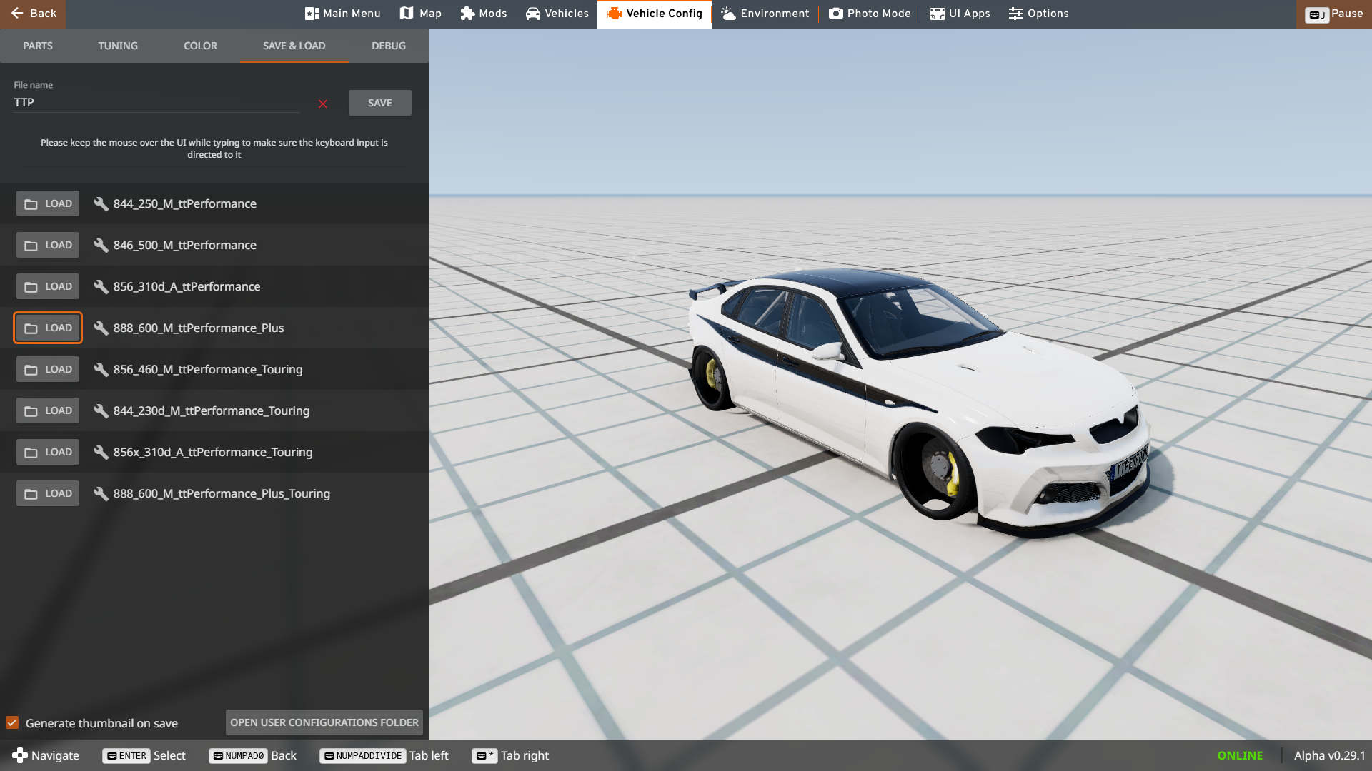Image resolution: width=1372 pixels, height=771 pixels.
Task: Toggle Generate thumbnail on save checkbox
Action: (x=12, y=722)
